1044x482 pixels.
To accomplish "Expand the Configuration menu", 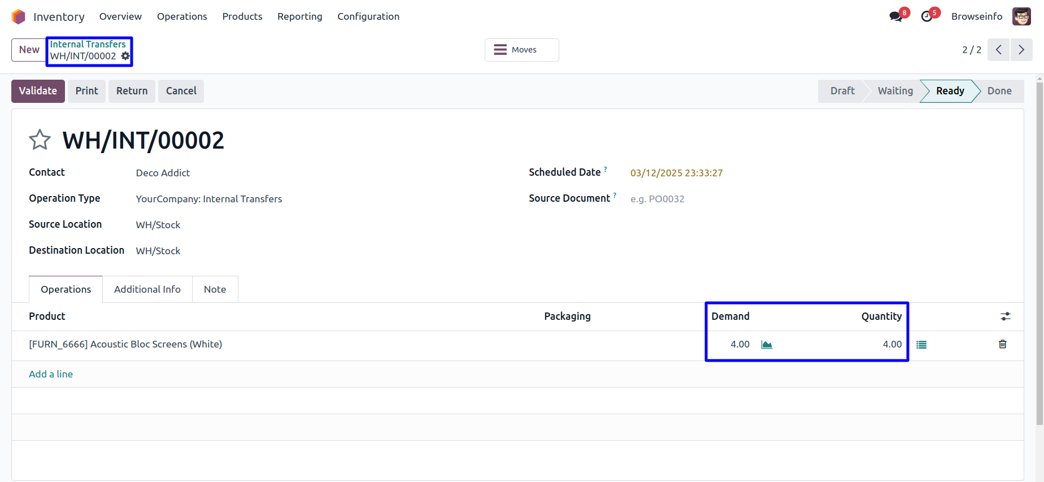I will 368,16.
